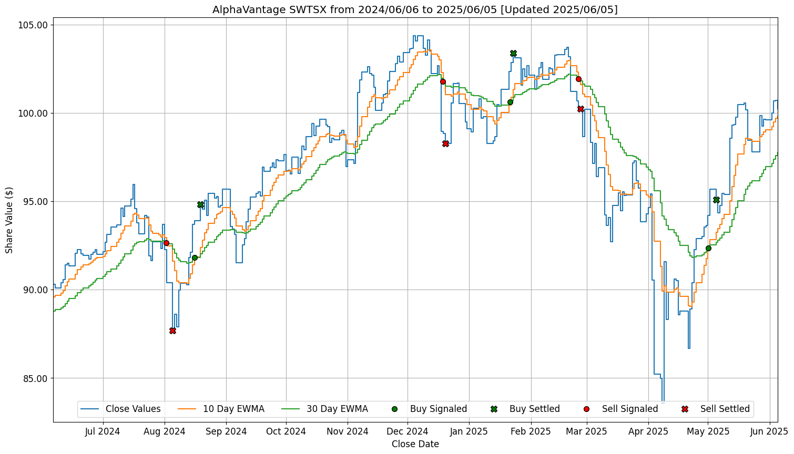Click the 90.00 y-axis tick label
This screenshot has height=454, width=794.
click(36, 290)
